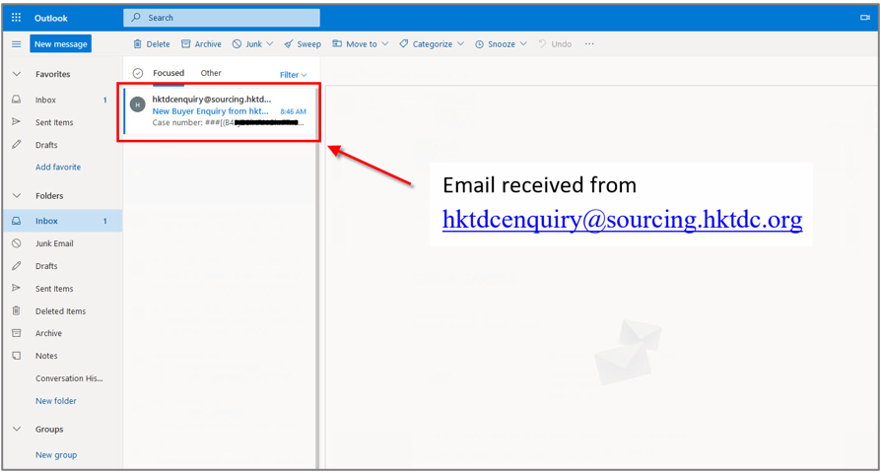Click the hamburger menu icon beside New message
This screenshot has height=473, width=881.
pos(17,43)
